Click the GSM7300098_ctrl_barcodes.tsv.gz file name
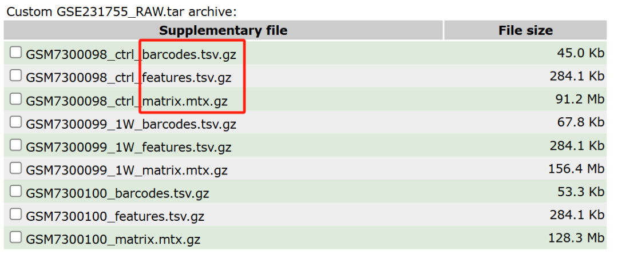The height and width of the screenshot is (254, 618). tap(131, 54)
